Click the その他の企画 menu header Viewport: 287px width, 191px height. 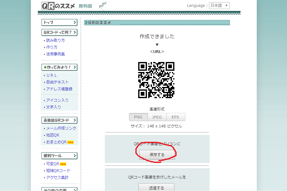pos(59,189)
